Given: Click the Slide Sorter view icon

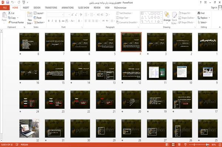Looking at the screenshot, I should (x=173, y=144).
